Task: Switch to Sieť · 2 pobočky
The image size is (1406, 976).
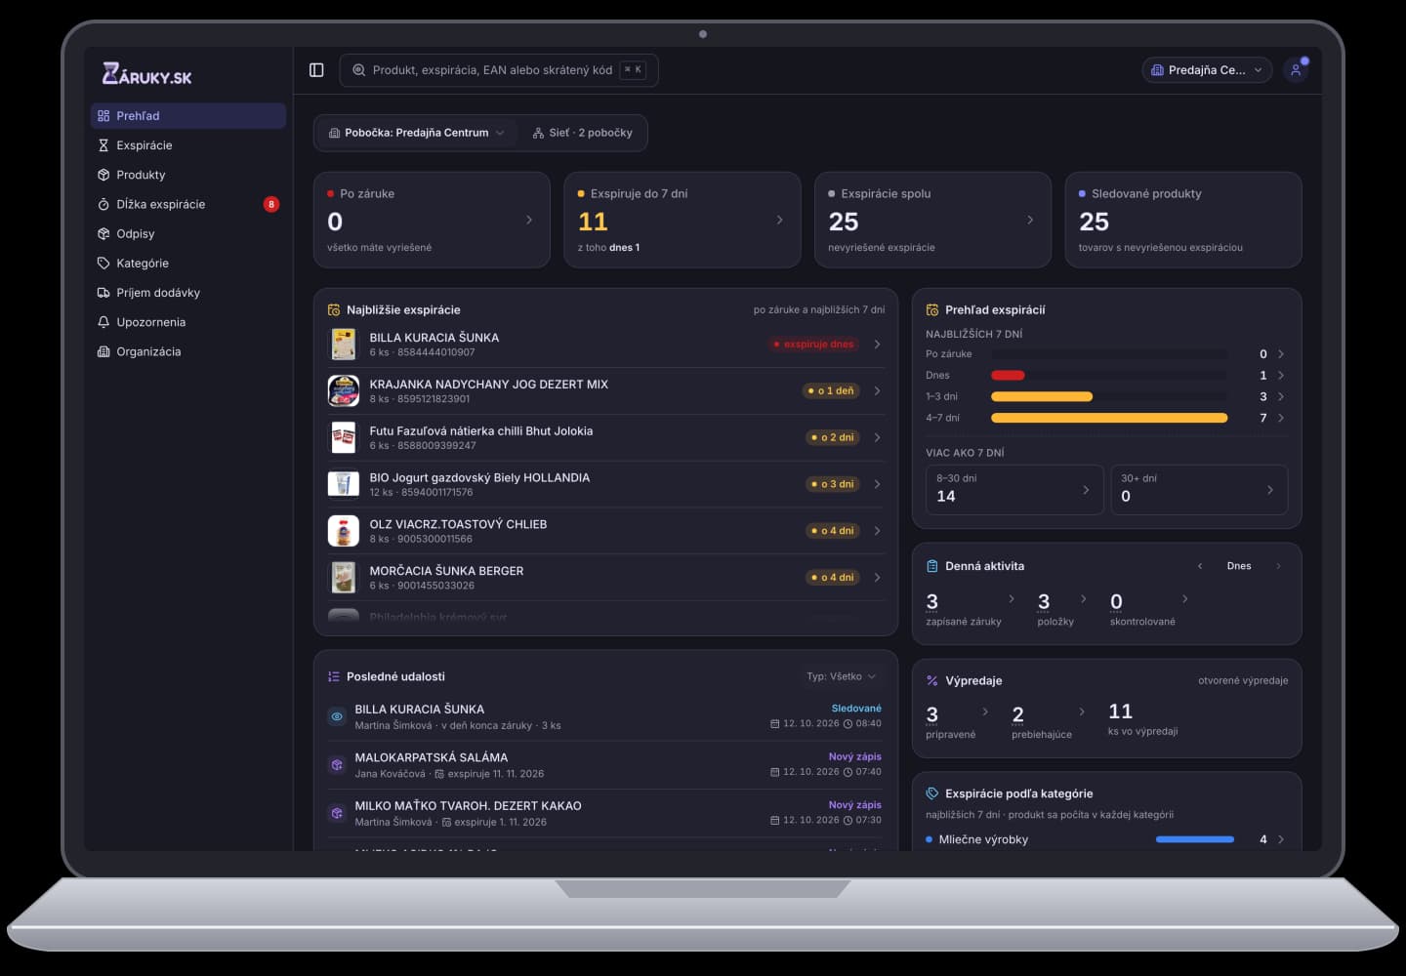Action: [583, 133]
